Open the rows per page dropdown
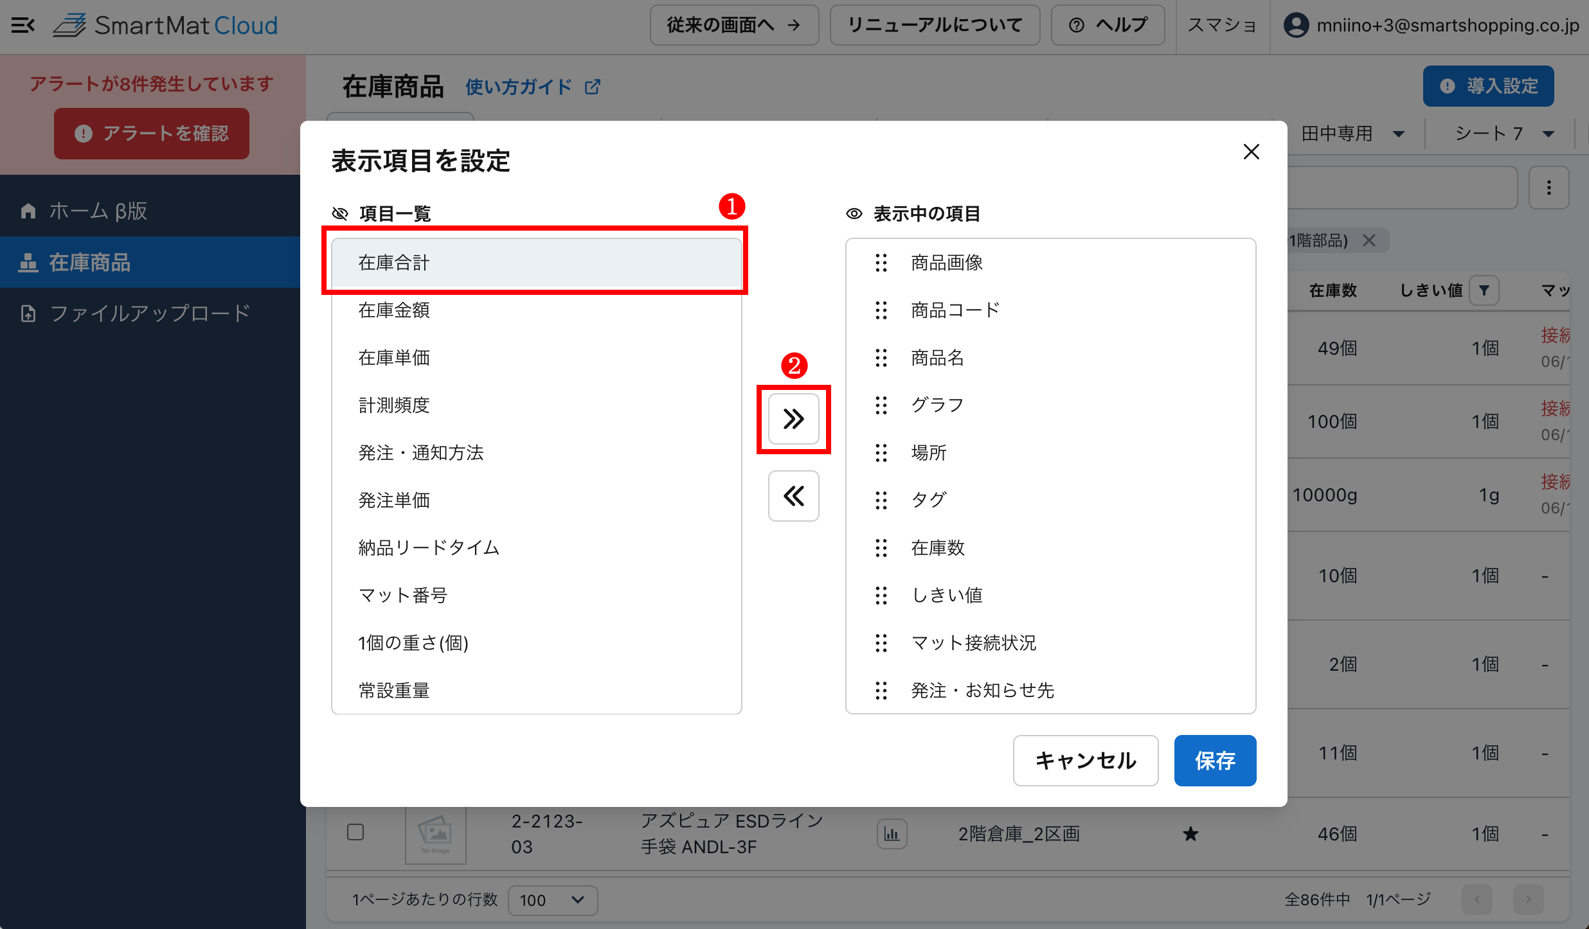1589x929 pixels. (x=553, y=900)
